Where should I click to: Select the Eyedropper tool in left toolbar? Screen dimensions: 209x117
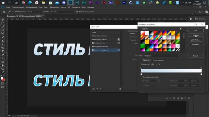point(3,72)
